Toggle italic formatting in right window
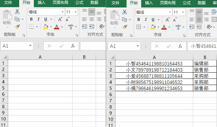The height and width of the screenshot is (127, 217). point(146,20)
